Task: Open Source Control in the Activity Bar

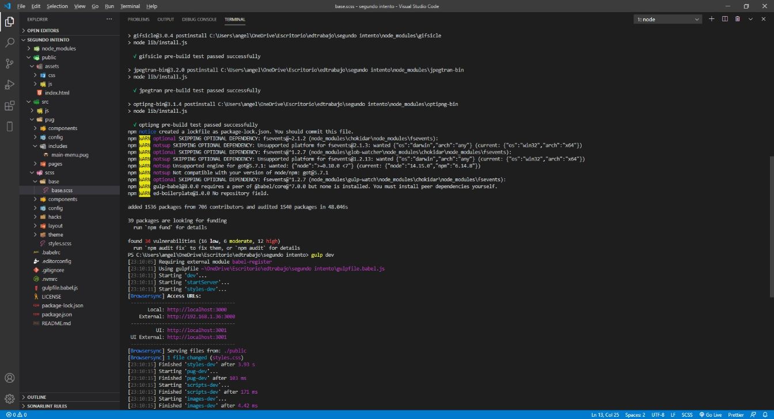Action: click(x=9, y=63)
